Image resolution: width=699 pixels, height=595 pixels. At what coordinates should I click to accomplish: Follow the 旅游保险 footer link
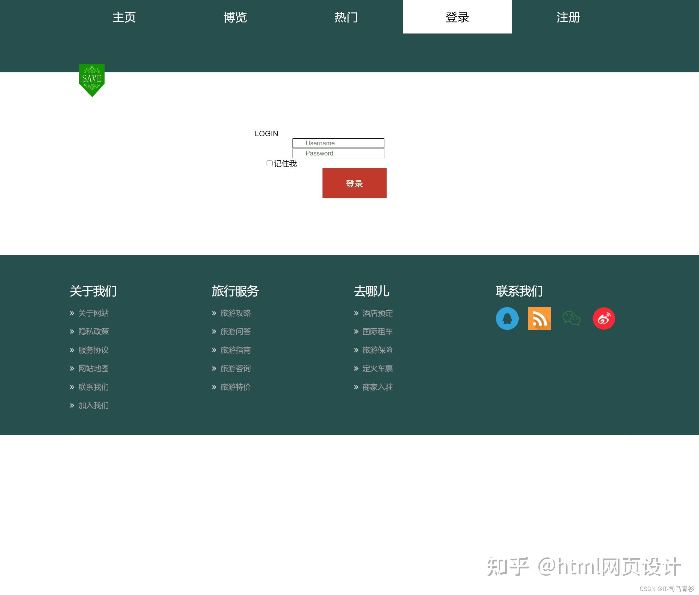click(x=377, y=350)
